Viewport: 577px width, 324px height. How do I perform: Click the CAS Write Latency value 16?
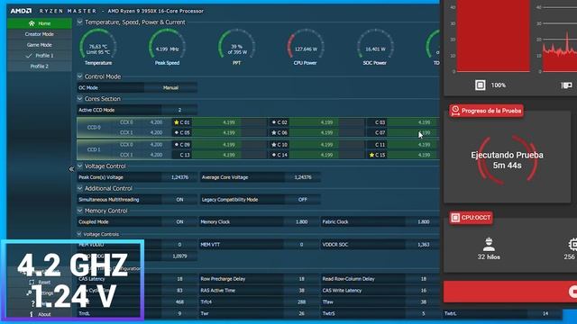423,290
